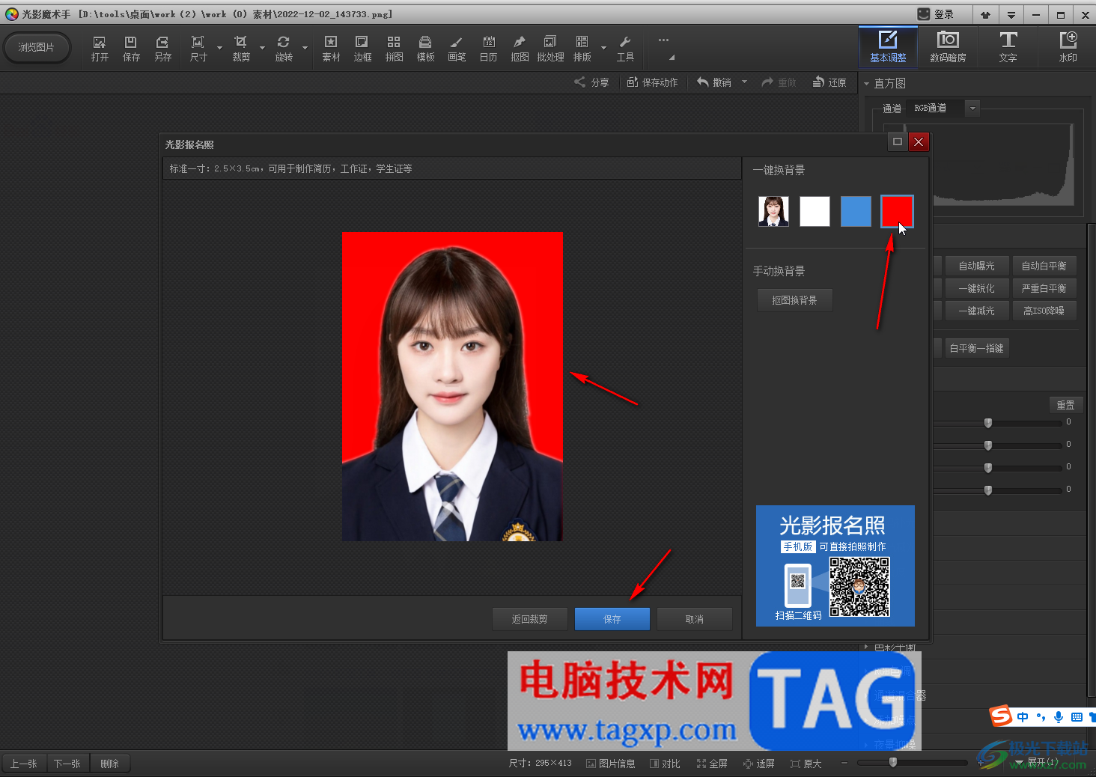The height and width of the screenshot is (777, 1096).
Task: Click 上一张 (Previous) button
Action: pos(24,764)
